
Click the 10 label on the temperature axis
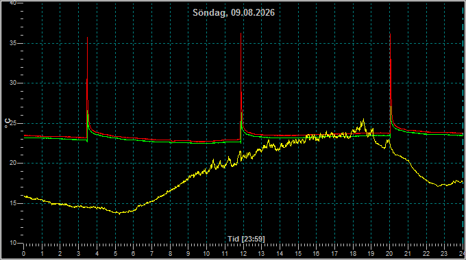tap(12, 243)
